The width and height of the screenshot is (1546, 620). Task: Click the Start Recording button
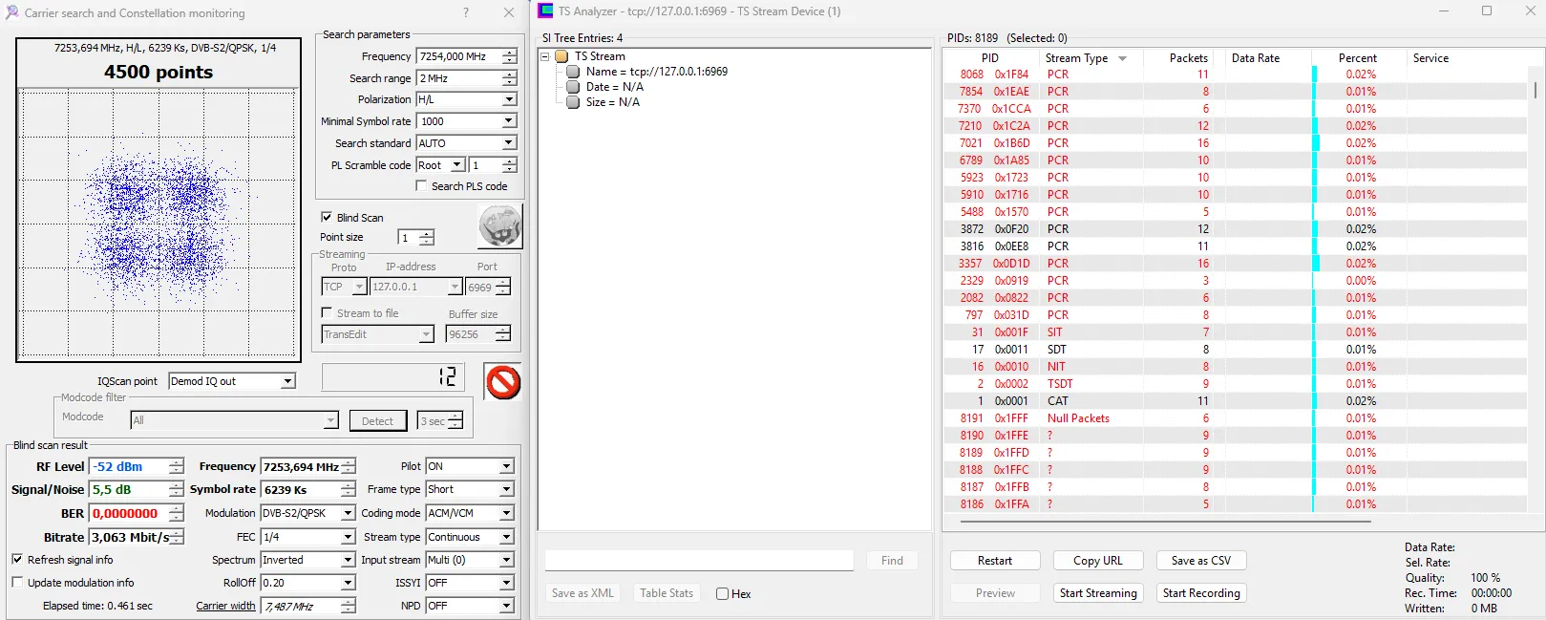(x=1200, y=593)
